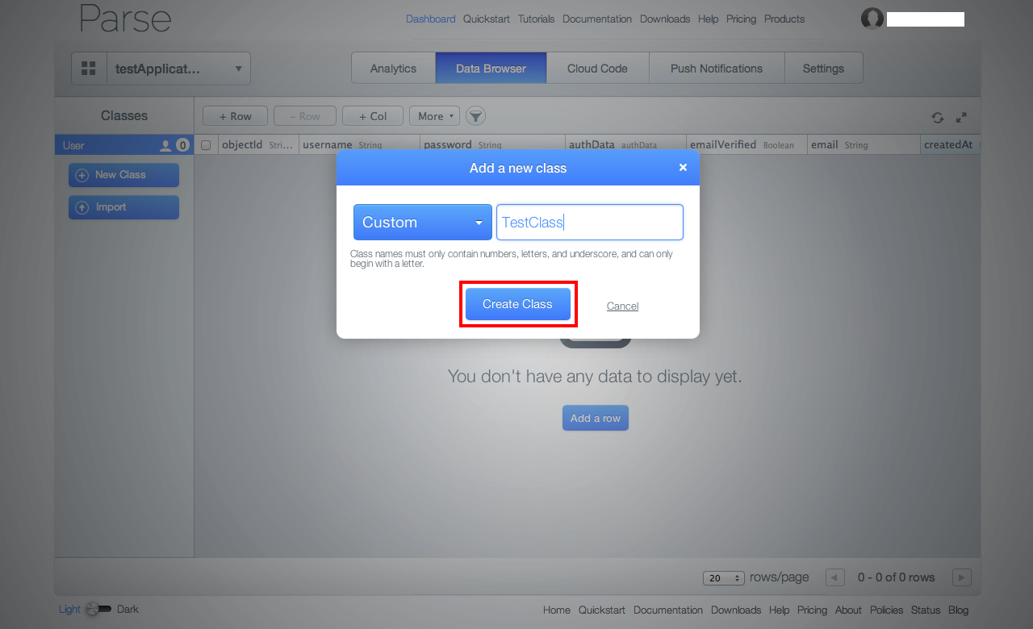Open the footer Documentation link

pyautogui.click(x=668, y=610)
